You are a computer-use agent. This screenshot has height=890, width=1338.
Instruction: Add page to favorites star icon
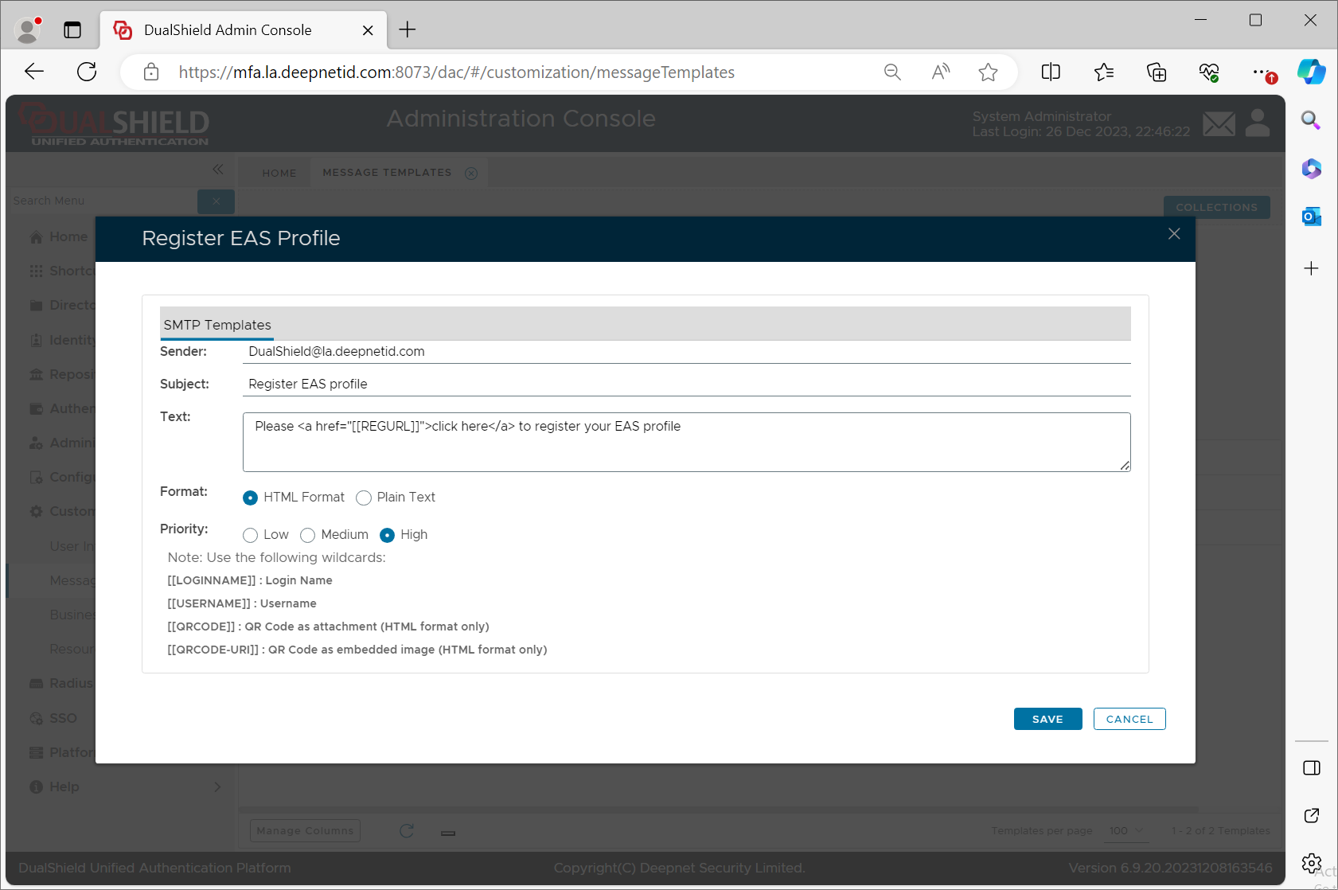[988, 72]
